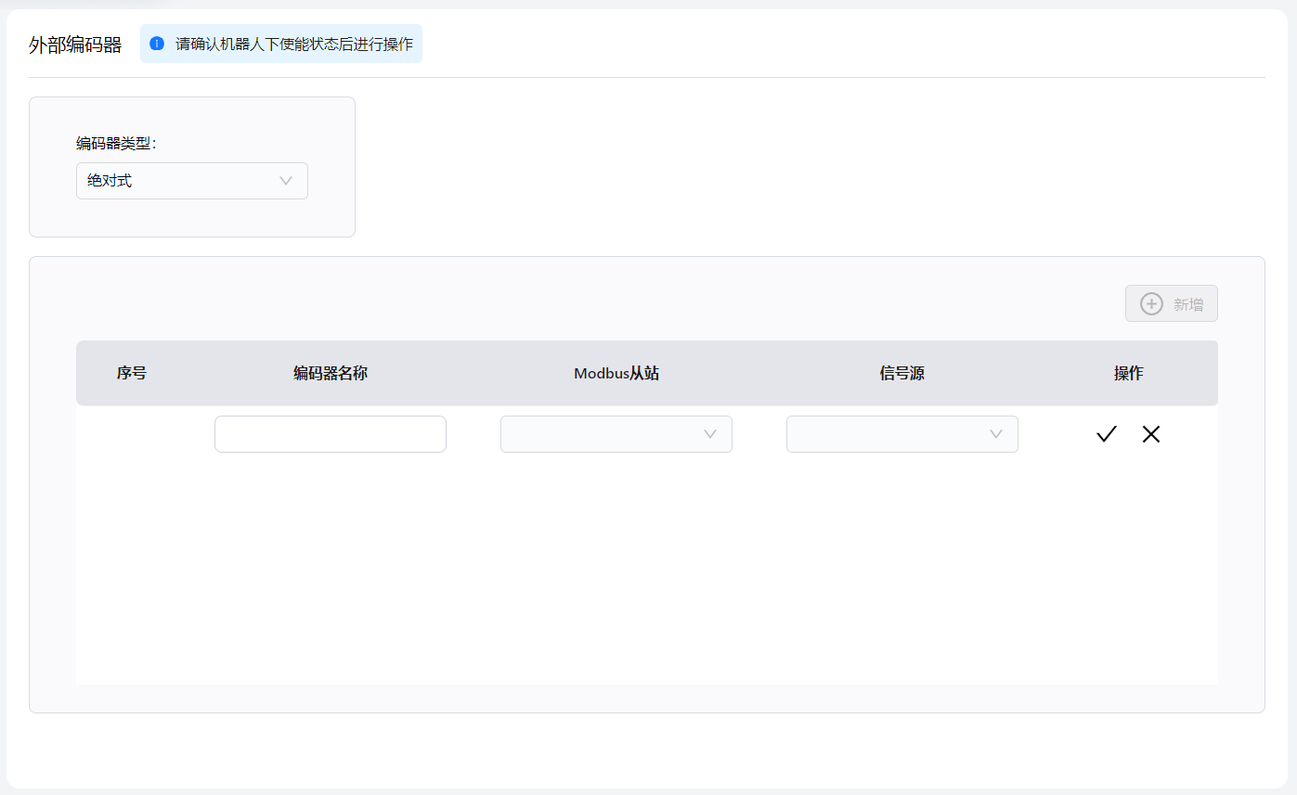Expand the Modbus从站 dropdown in the row
The height and width of the screenshot is (795, 1297).
(616, 434)
